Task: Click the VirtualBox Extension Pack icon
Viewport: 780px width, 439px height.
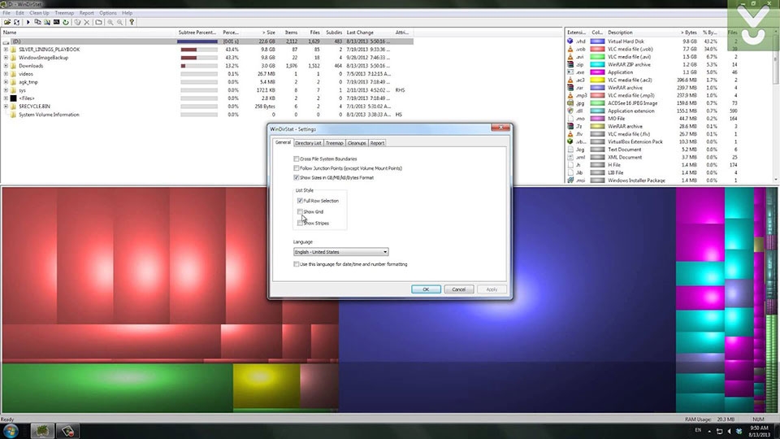Action: point(570,141)
